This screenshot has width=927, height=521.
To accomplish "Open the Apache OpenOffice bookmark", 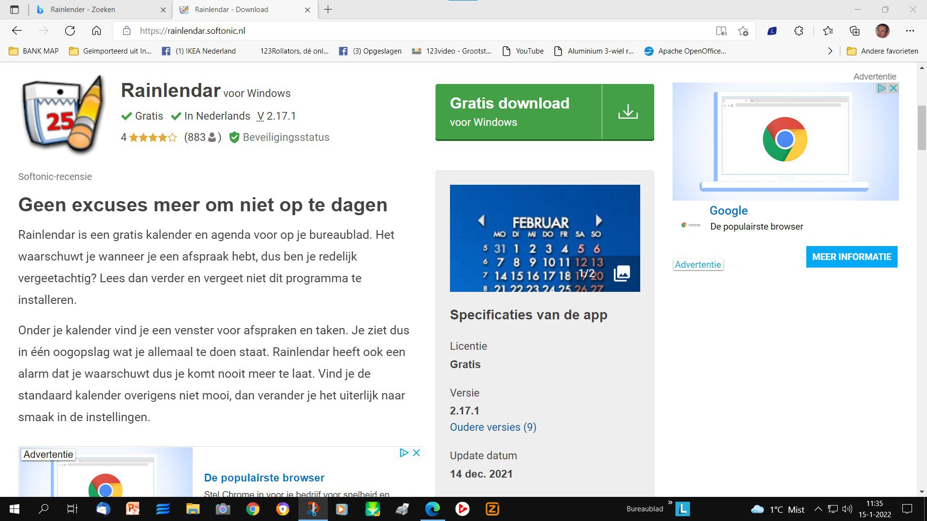I will (685, 51).
